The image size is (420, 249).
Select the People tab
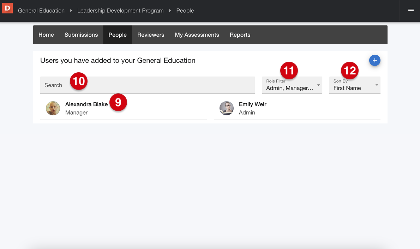[x=118, y=35]
